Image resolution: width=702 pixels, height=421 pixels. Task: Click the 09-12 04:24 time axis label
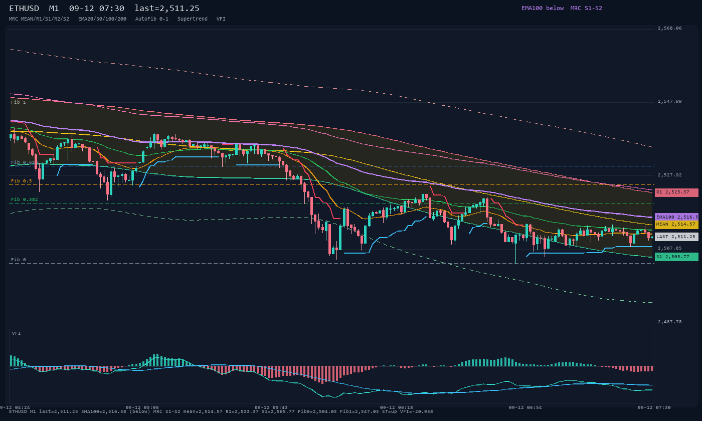(15, 407)
